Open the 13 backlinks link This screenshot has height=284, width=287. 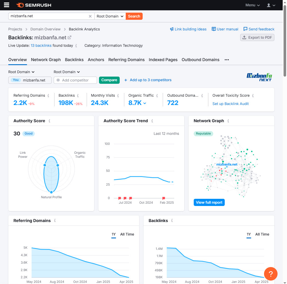point(41,46)
